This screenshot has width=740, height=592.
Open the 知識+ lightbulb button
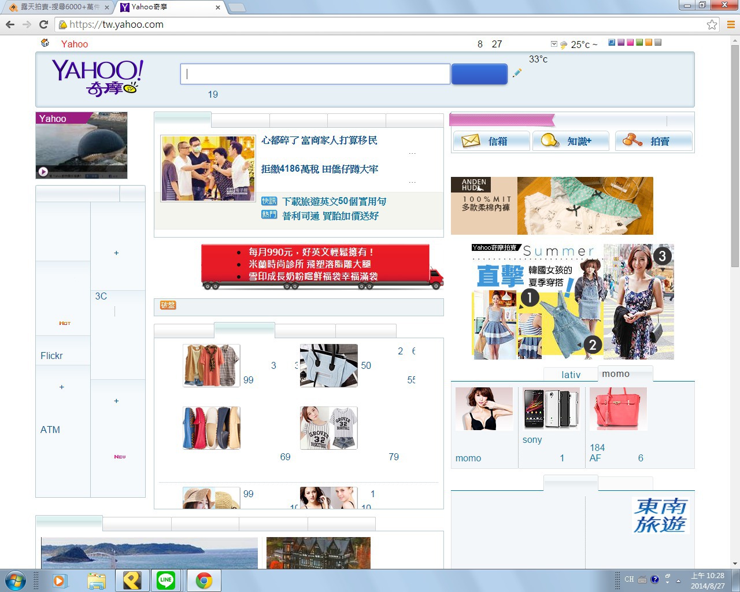tap(571, 140)
